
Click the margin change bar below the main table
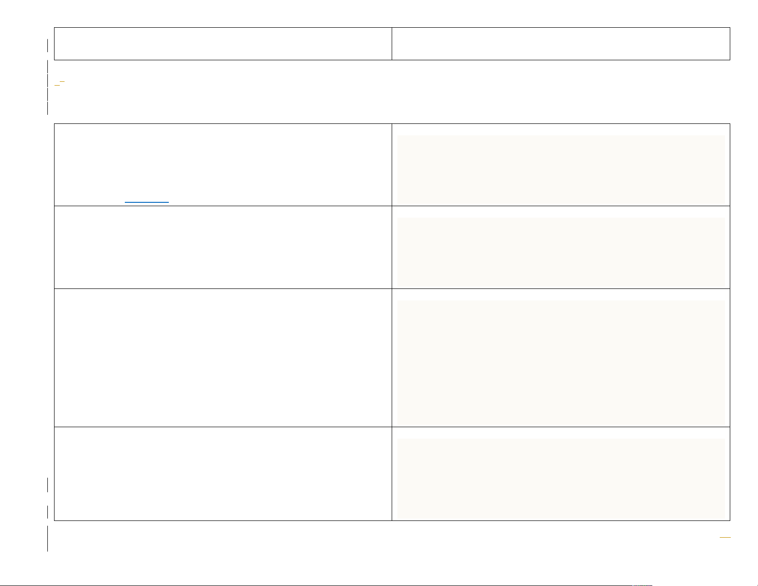point(48,538)
